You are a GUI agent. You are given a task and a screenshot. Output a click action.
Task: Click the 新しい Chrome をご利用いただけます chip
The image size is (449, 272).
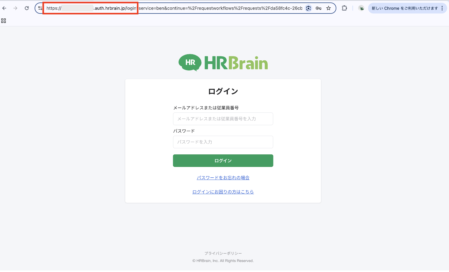(x=404, y=8)
